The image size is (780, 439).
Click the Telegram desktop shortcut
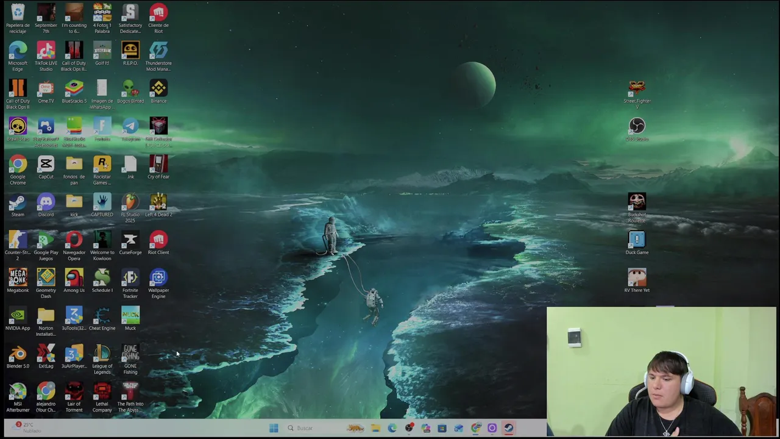[x=130, y=129]
